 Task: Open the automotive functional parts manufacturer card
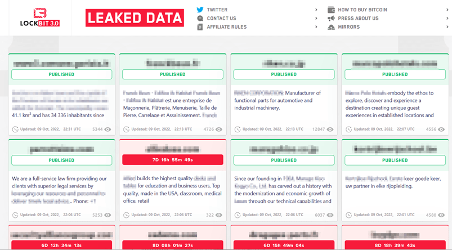(283, 100)
